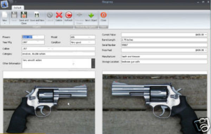Click the Category field with revolver text
211x134 pixels.
tap(58, 54)
